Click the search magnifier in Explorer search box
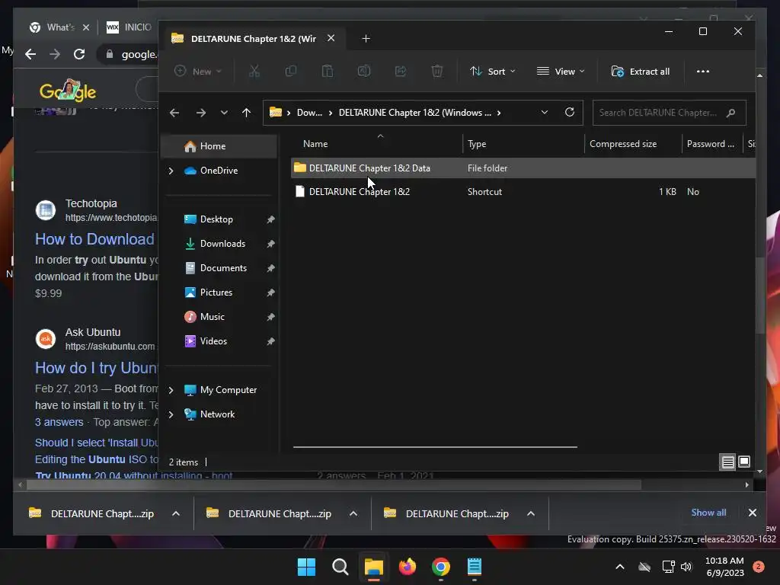Screen dimensions: 780x585 (x=730, y=113)
